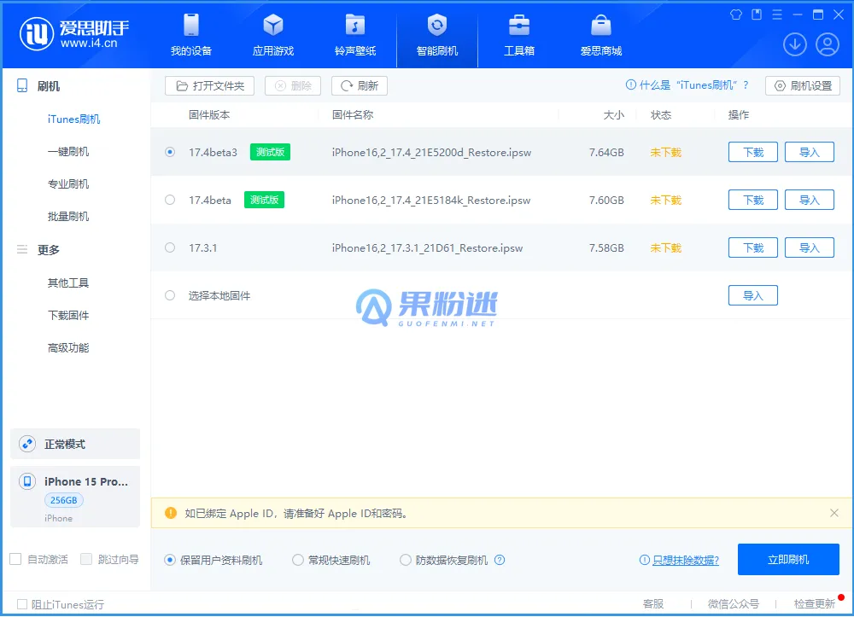Click 测试版 tag on 17.4beta3 row
Screen dimensions: 854x617
[x=270, y=152]
